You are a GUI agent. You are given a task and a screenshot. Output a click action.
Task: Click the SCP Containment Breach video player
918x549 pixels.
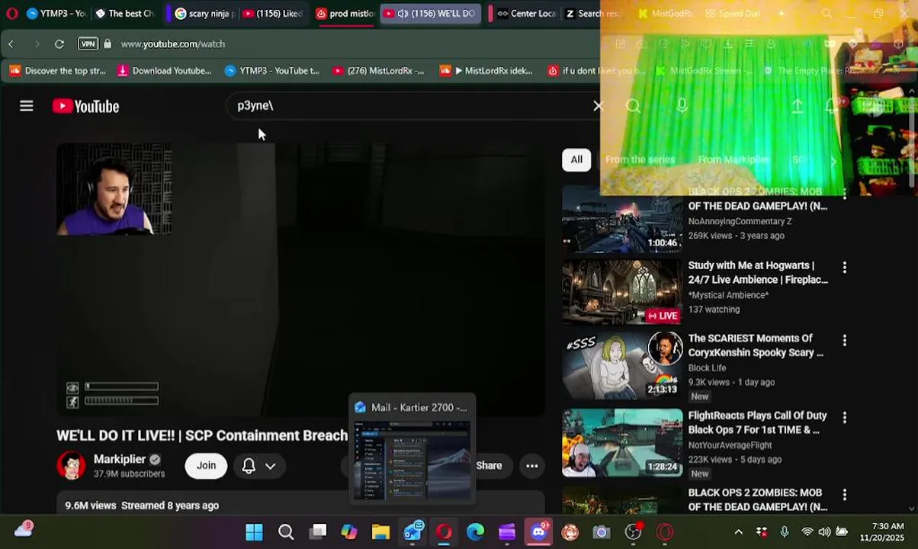coord(300,279)
